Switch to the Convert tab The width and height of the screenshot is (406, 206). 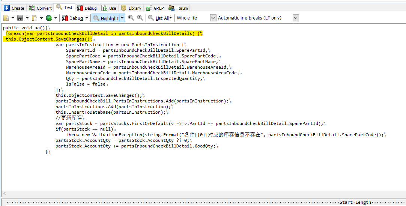pyautogui.click(x=40, y=8)
